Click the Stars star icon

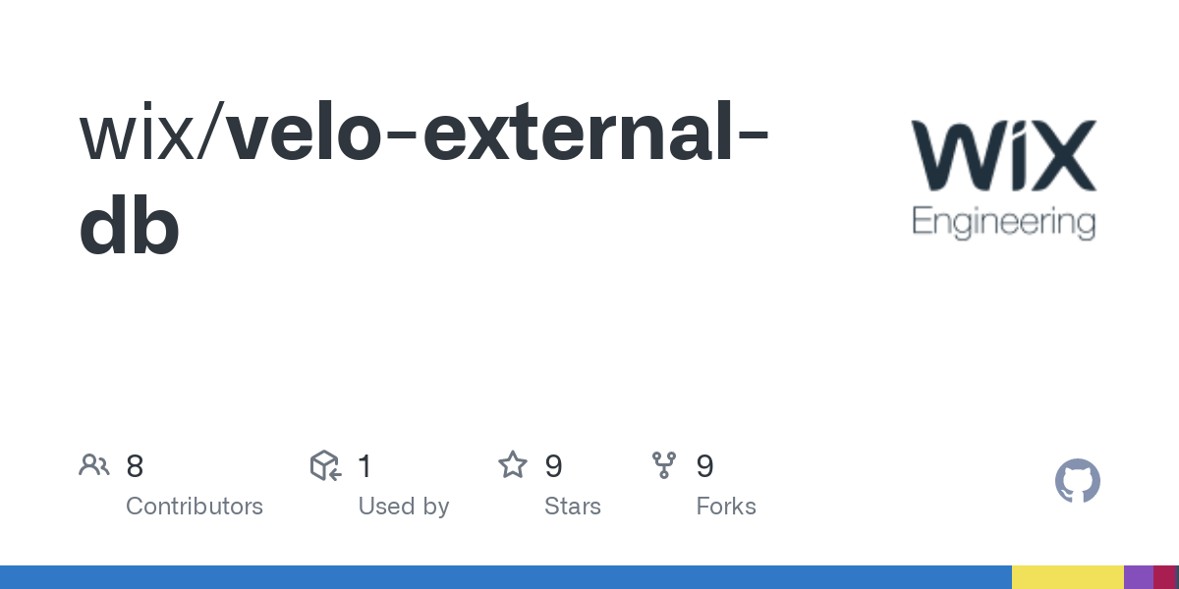pyautogui.click(x=513, y=464)
